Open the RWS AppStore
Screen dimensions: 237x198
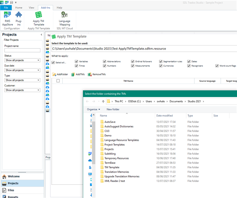[7, 19]
